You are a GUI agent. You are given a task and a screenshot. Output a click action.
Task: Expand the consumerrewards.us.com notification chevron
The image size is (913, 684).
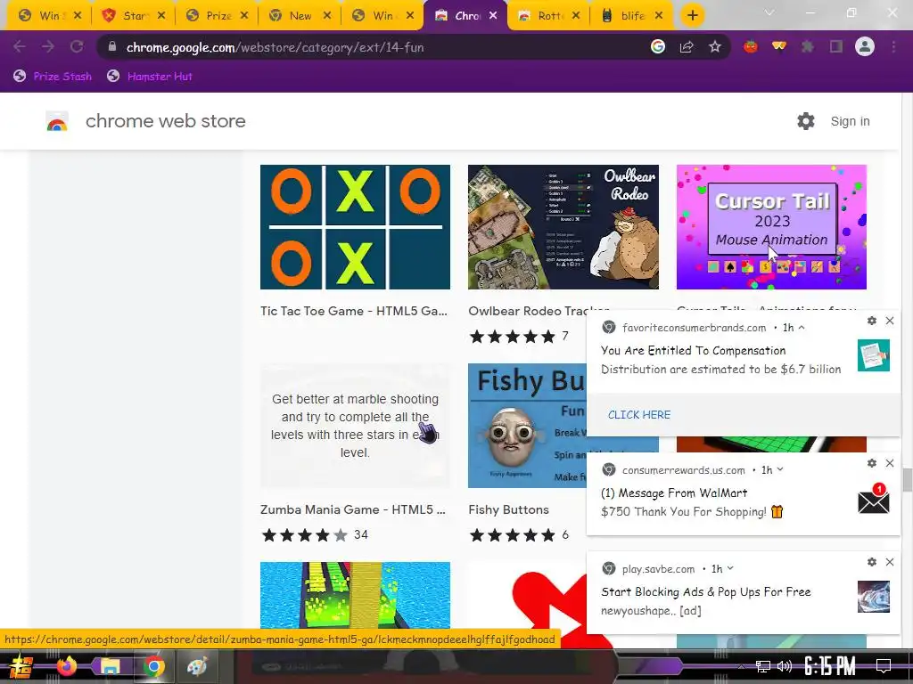click(780, 470)
